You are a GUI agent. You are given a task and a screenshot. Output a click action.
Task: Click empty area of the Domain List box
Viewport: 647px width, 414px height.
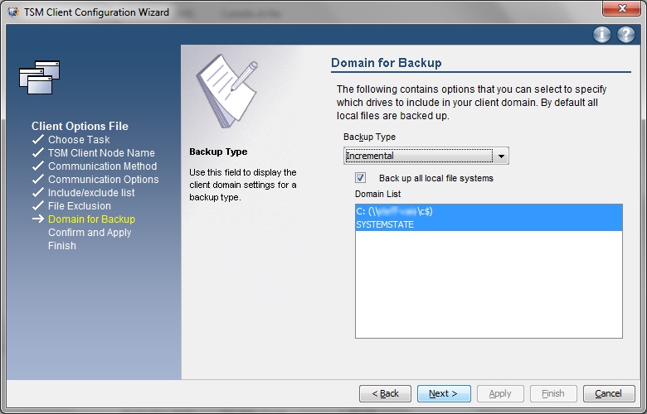click(x=489, y=284)
